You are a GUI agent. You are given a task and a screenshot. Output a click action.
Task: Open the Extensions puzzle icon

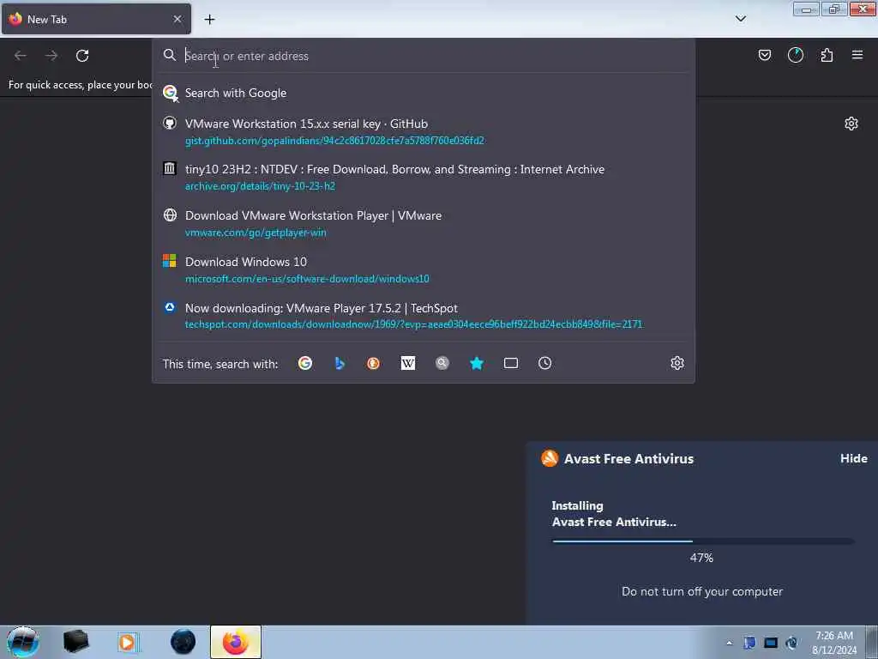tap(827, 55)
